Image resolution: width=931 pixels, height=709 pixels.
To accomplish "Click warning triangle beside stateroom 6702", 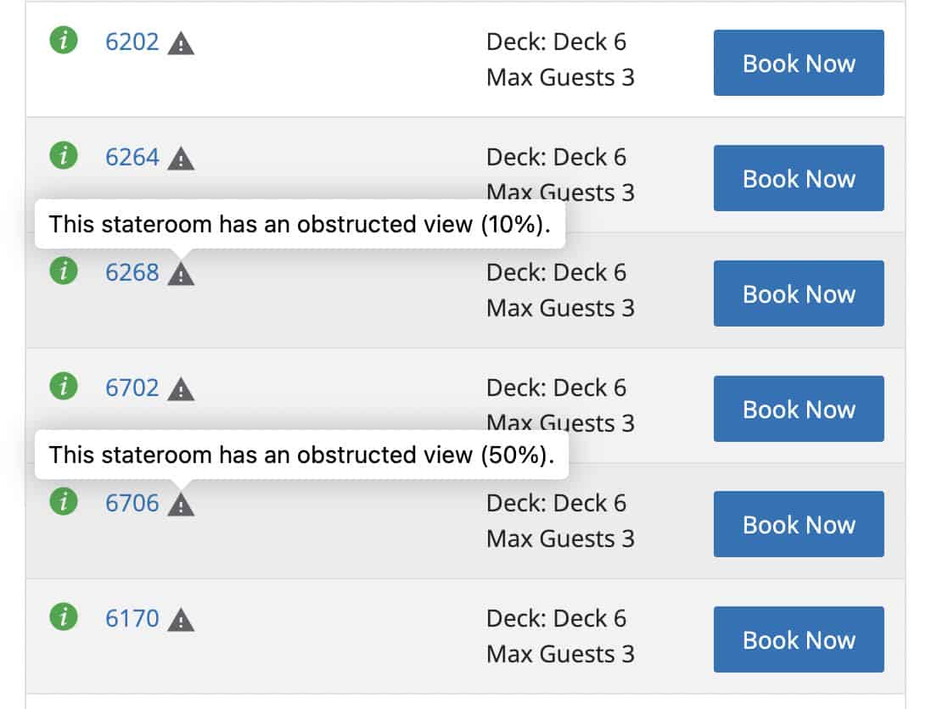I will coord(181,389).
